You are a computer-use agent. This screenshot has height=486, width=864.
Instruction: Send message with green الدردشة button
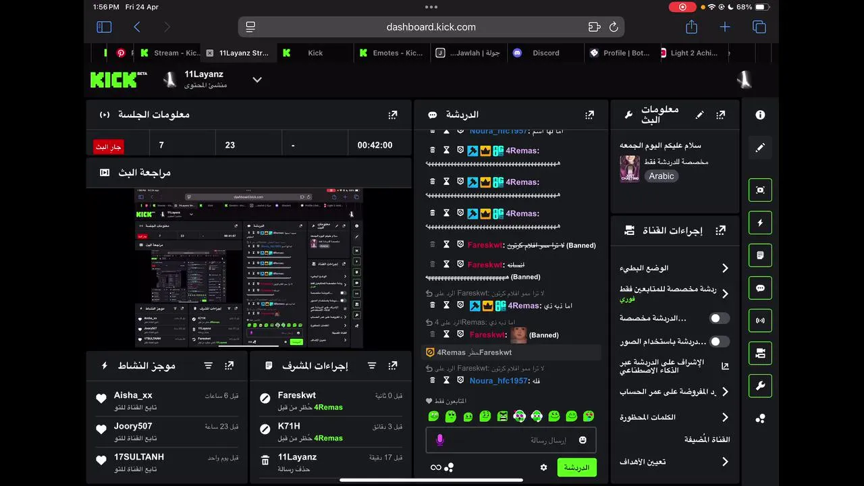point(576,467)
